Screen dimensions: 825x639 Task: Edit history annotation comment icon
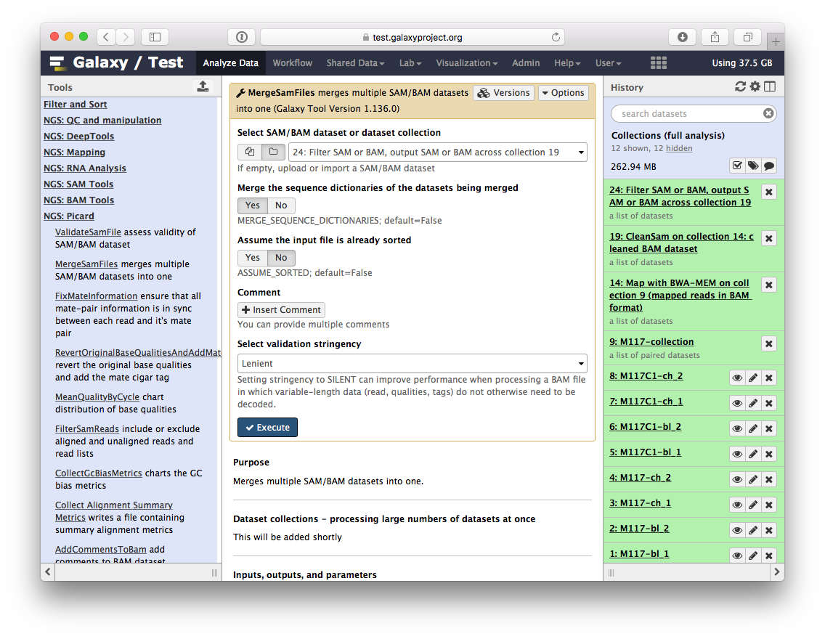(x=768, y=166)
